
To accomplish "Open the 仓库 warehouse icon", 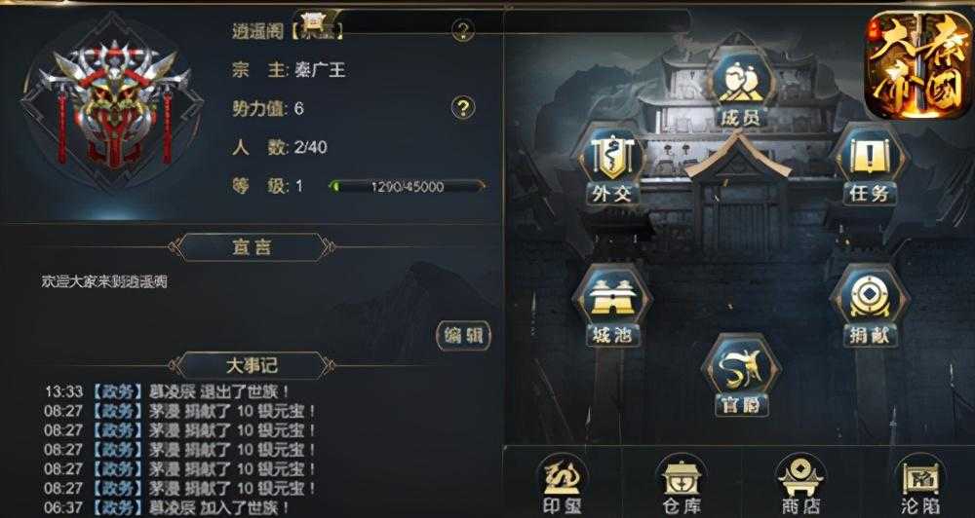I will pos(682,486).
